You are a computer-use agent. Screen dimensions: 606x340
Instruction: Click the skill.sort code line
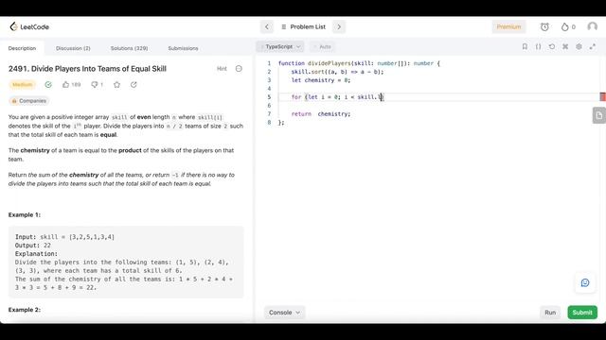tap(337, 72)
